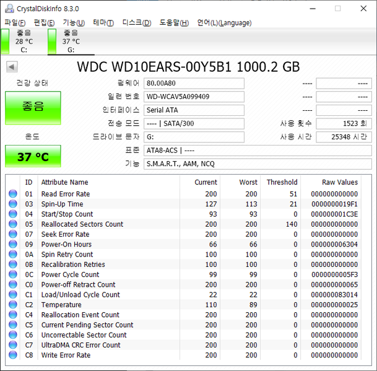Click status orb for Spin Retry Count
This screenshot has height=371, width=377.
click(x=13, y=255)
